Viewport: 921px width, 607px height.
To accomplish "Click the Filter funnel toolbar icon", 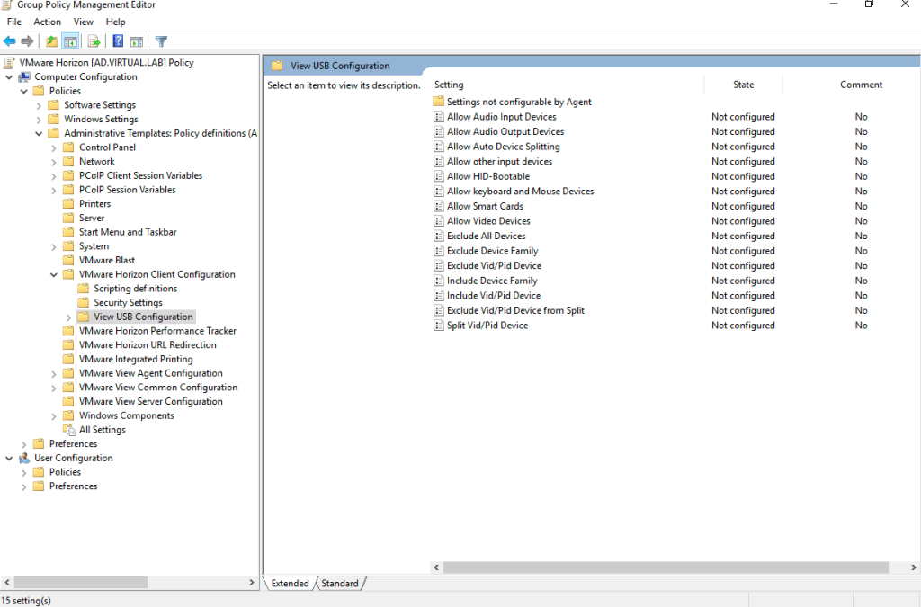I will pos(161,41).
